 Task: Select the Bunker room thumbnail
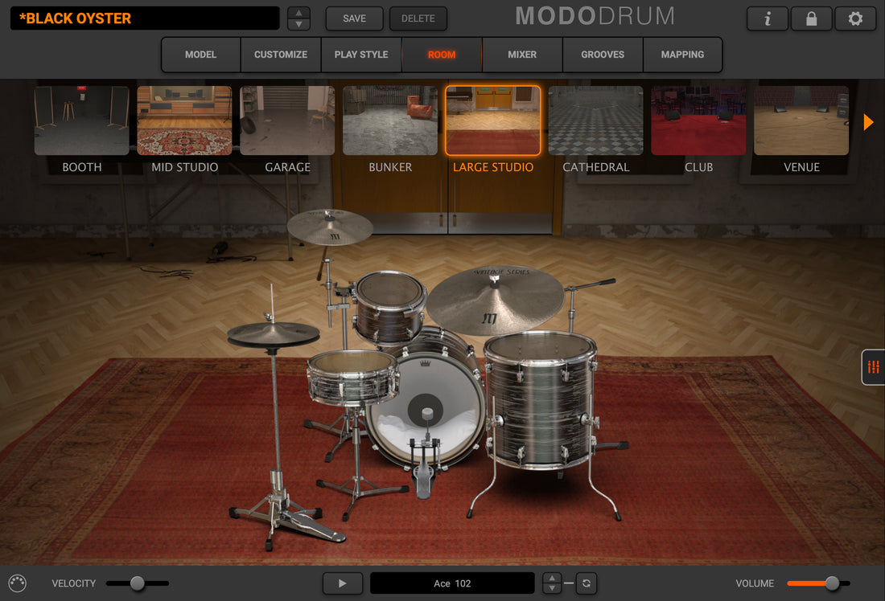coord(390,121)
